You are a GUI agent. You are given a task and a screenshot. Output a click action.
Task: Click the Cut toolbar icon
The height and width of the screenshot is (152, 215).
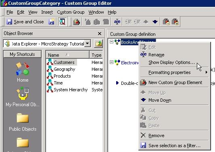coord(88,22)
